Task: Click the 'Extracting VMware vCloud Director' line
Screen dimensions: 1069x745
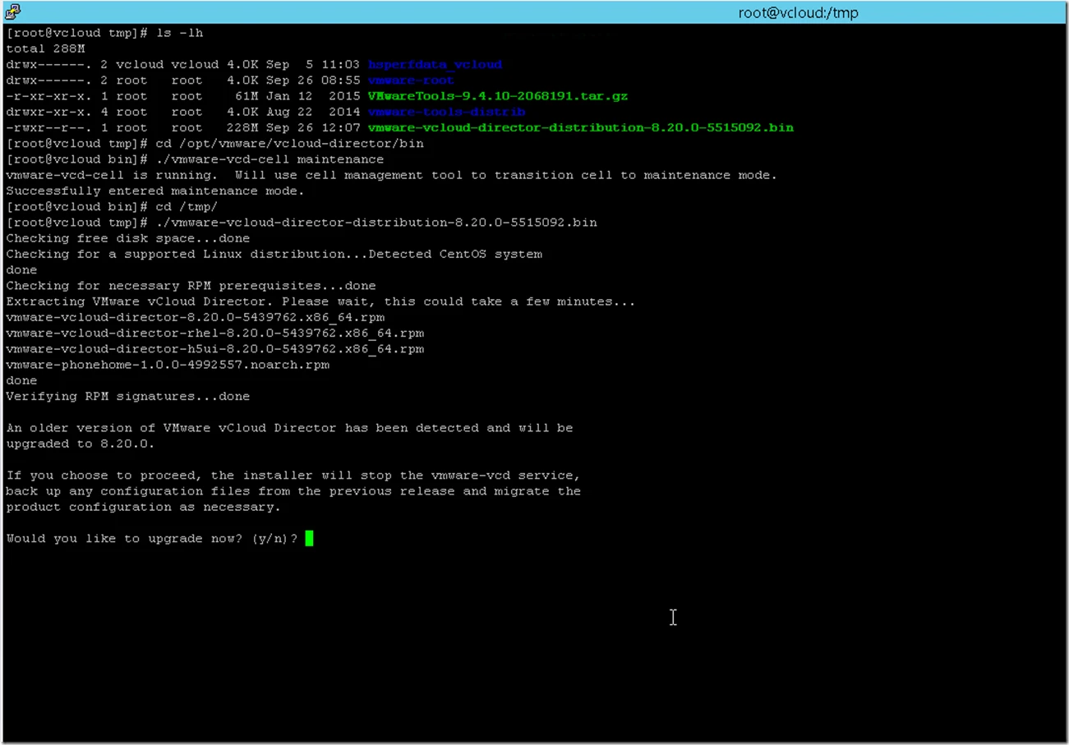Action: 320,301
